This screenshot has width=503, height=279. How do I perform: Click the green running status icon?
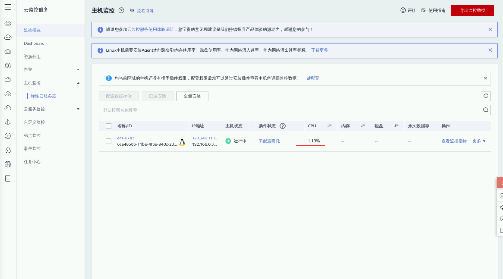pos(228,141)
